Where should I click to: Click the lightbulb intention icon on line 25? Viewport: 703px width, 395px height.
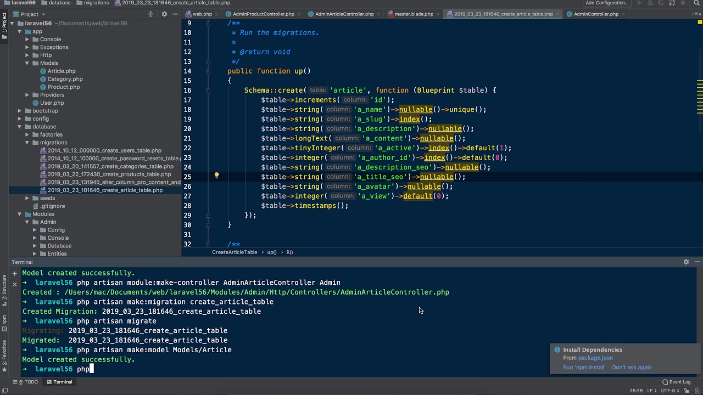coord(216,176)
